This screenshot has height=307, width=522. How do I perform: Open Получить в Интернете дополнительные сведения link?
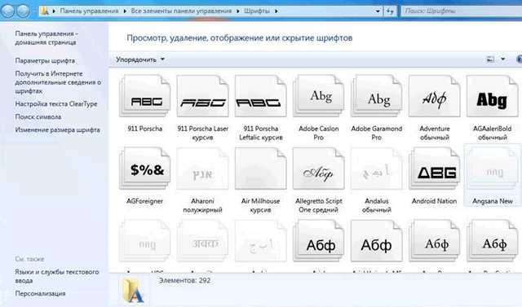[58, 82]
